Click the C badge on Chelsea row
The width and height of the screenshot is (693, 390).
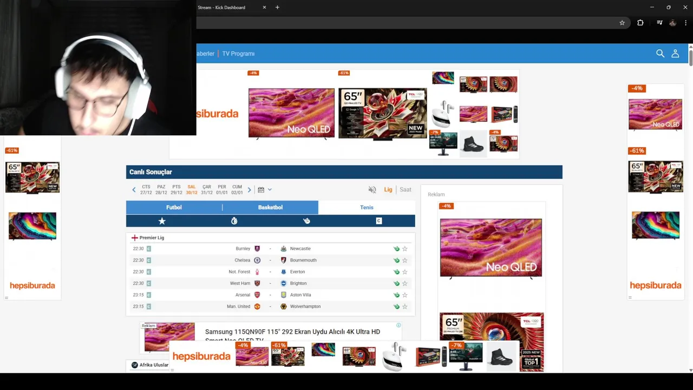(x=148, y=260)
